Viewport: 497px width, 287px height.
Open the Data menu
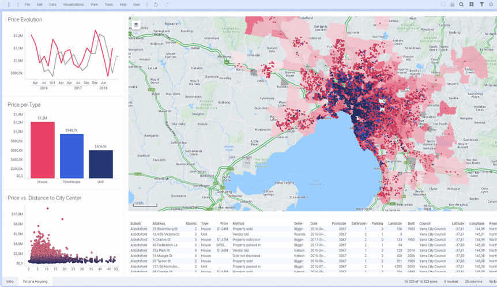pyautogui.click(x=52, y=5)
